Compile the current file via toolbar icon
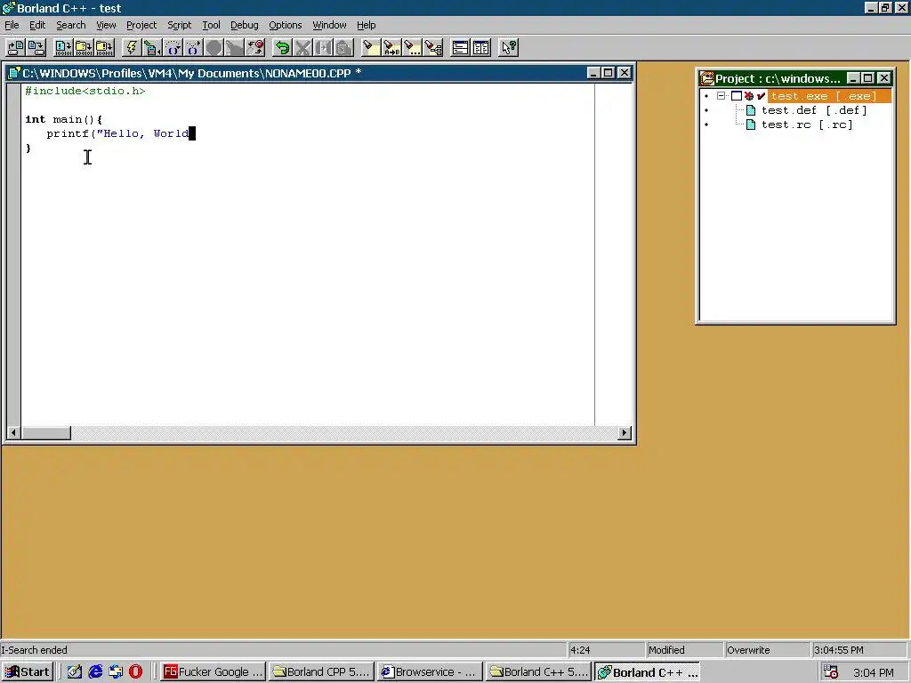Viewport: 911px width, 683px height. pyautogui.click(x=63, y=48)
